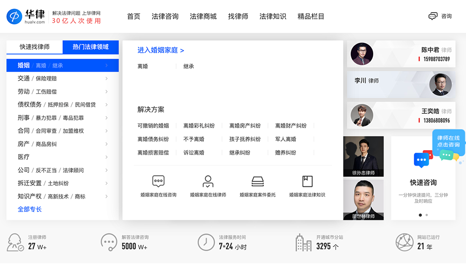Image resolution: width=466 pixels, height=267 pixels.
Task: Open the 可撤销的婚姻 solution link
Action: [x=153, y=126]
